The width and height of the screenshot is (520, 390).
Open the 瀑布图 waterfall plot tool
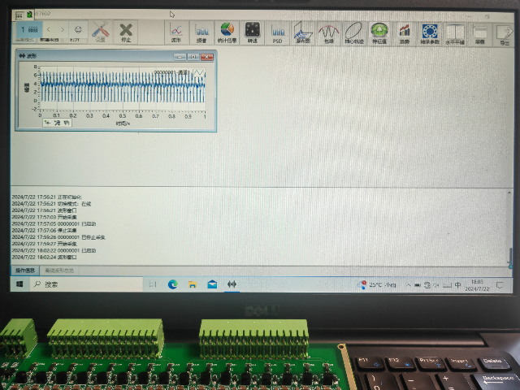pyautogui.click(x=303, y=32)
